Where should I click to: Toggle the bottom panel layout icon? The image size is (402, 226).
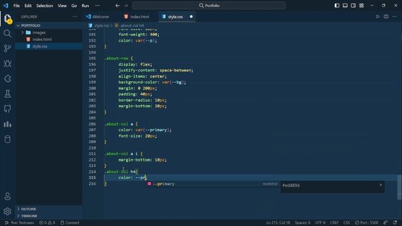(345, 6)
